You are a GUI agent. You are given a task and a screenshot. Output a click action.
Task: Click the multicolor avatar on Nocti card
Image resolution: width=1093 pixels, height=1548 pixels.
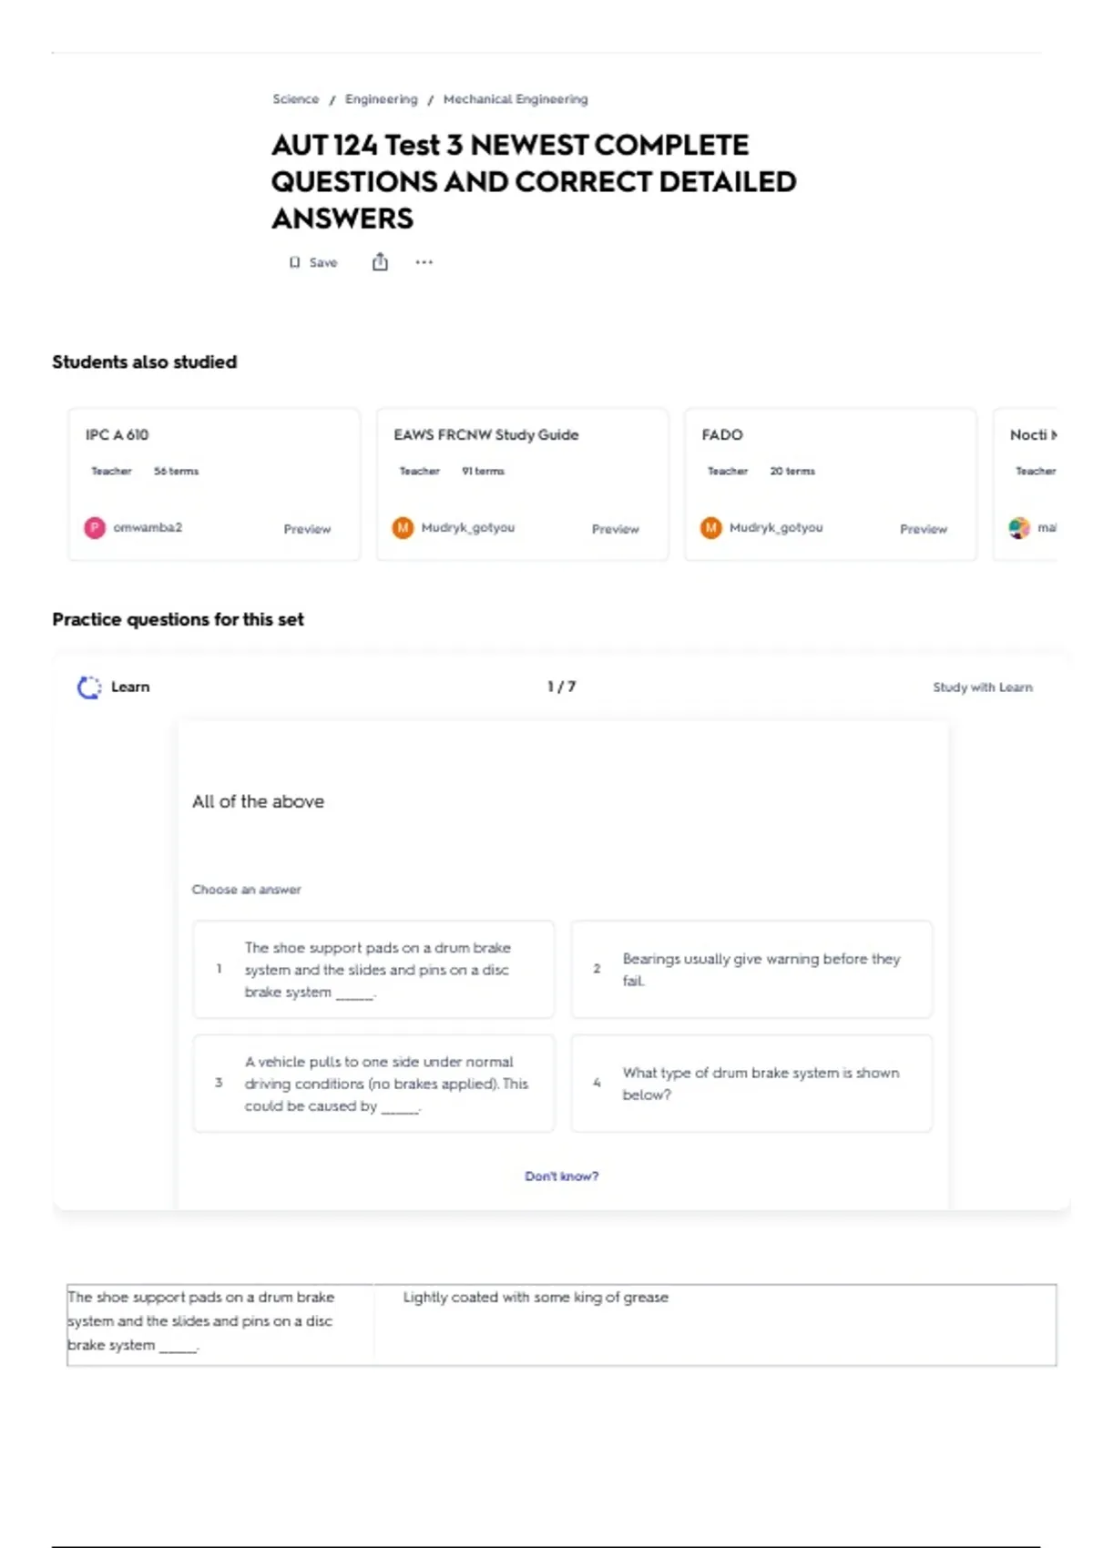(1019, 528)
